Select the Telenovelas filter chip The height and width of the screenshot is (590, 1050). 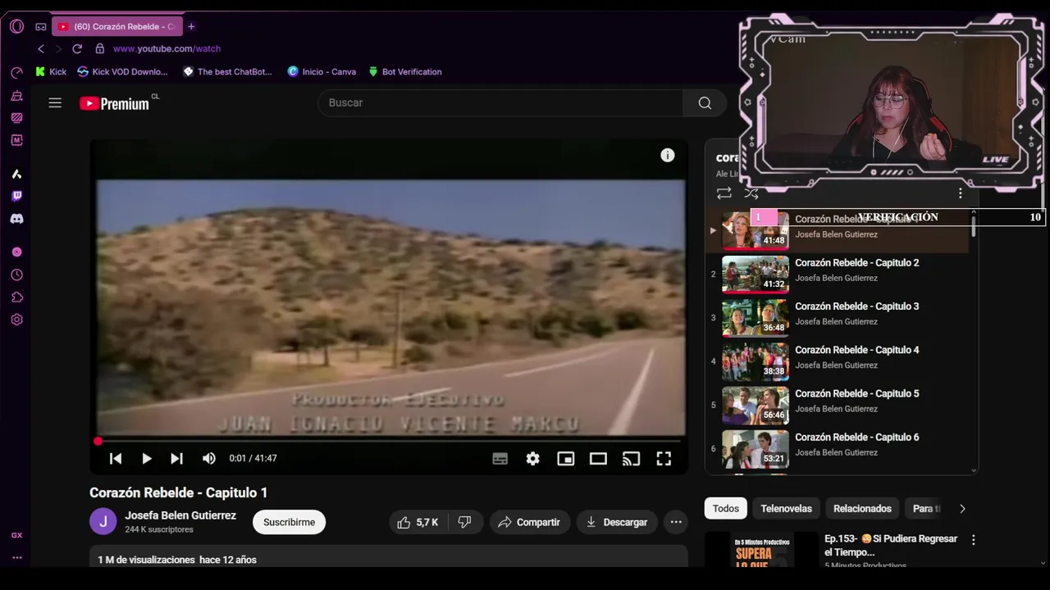click(786, 509)
